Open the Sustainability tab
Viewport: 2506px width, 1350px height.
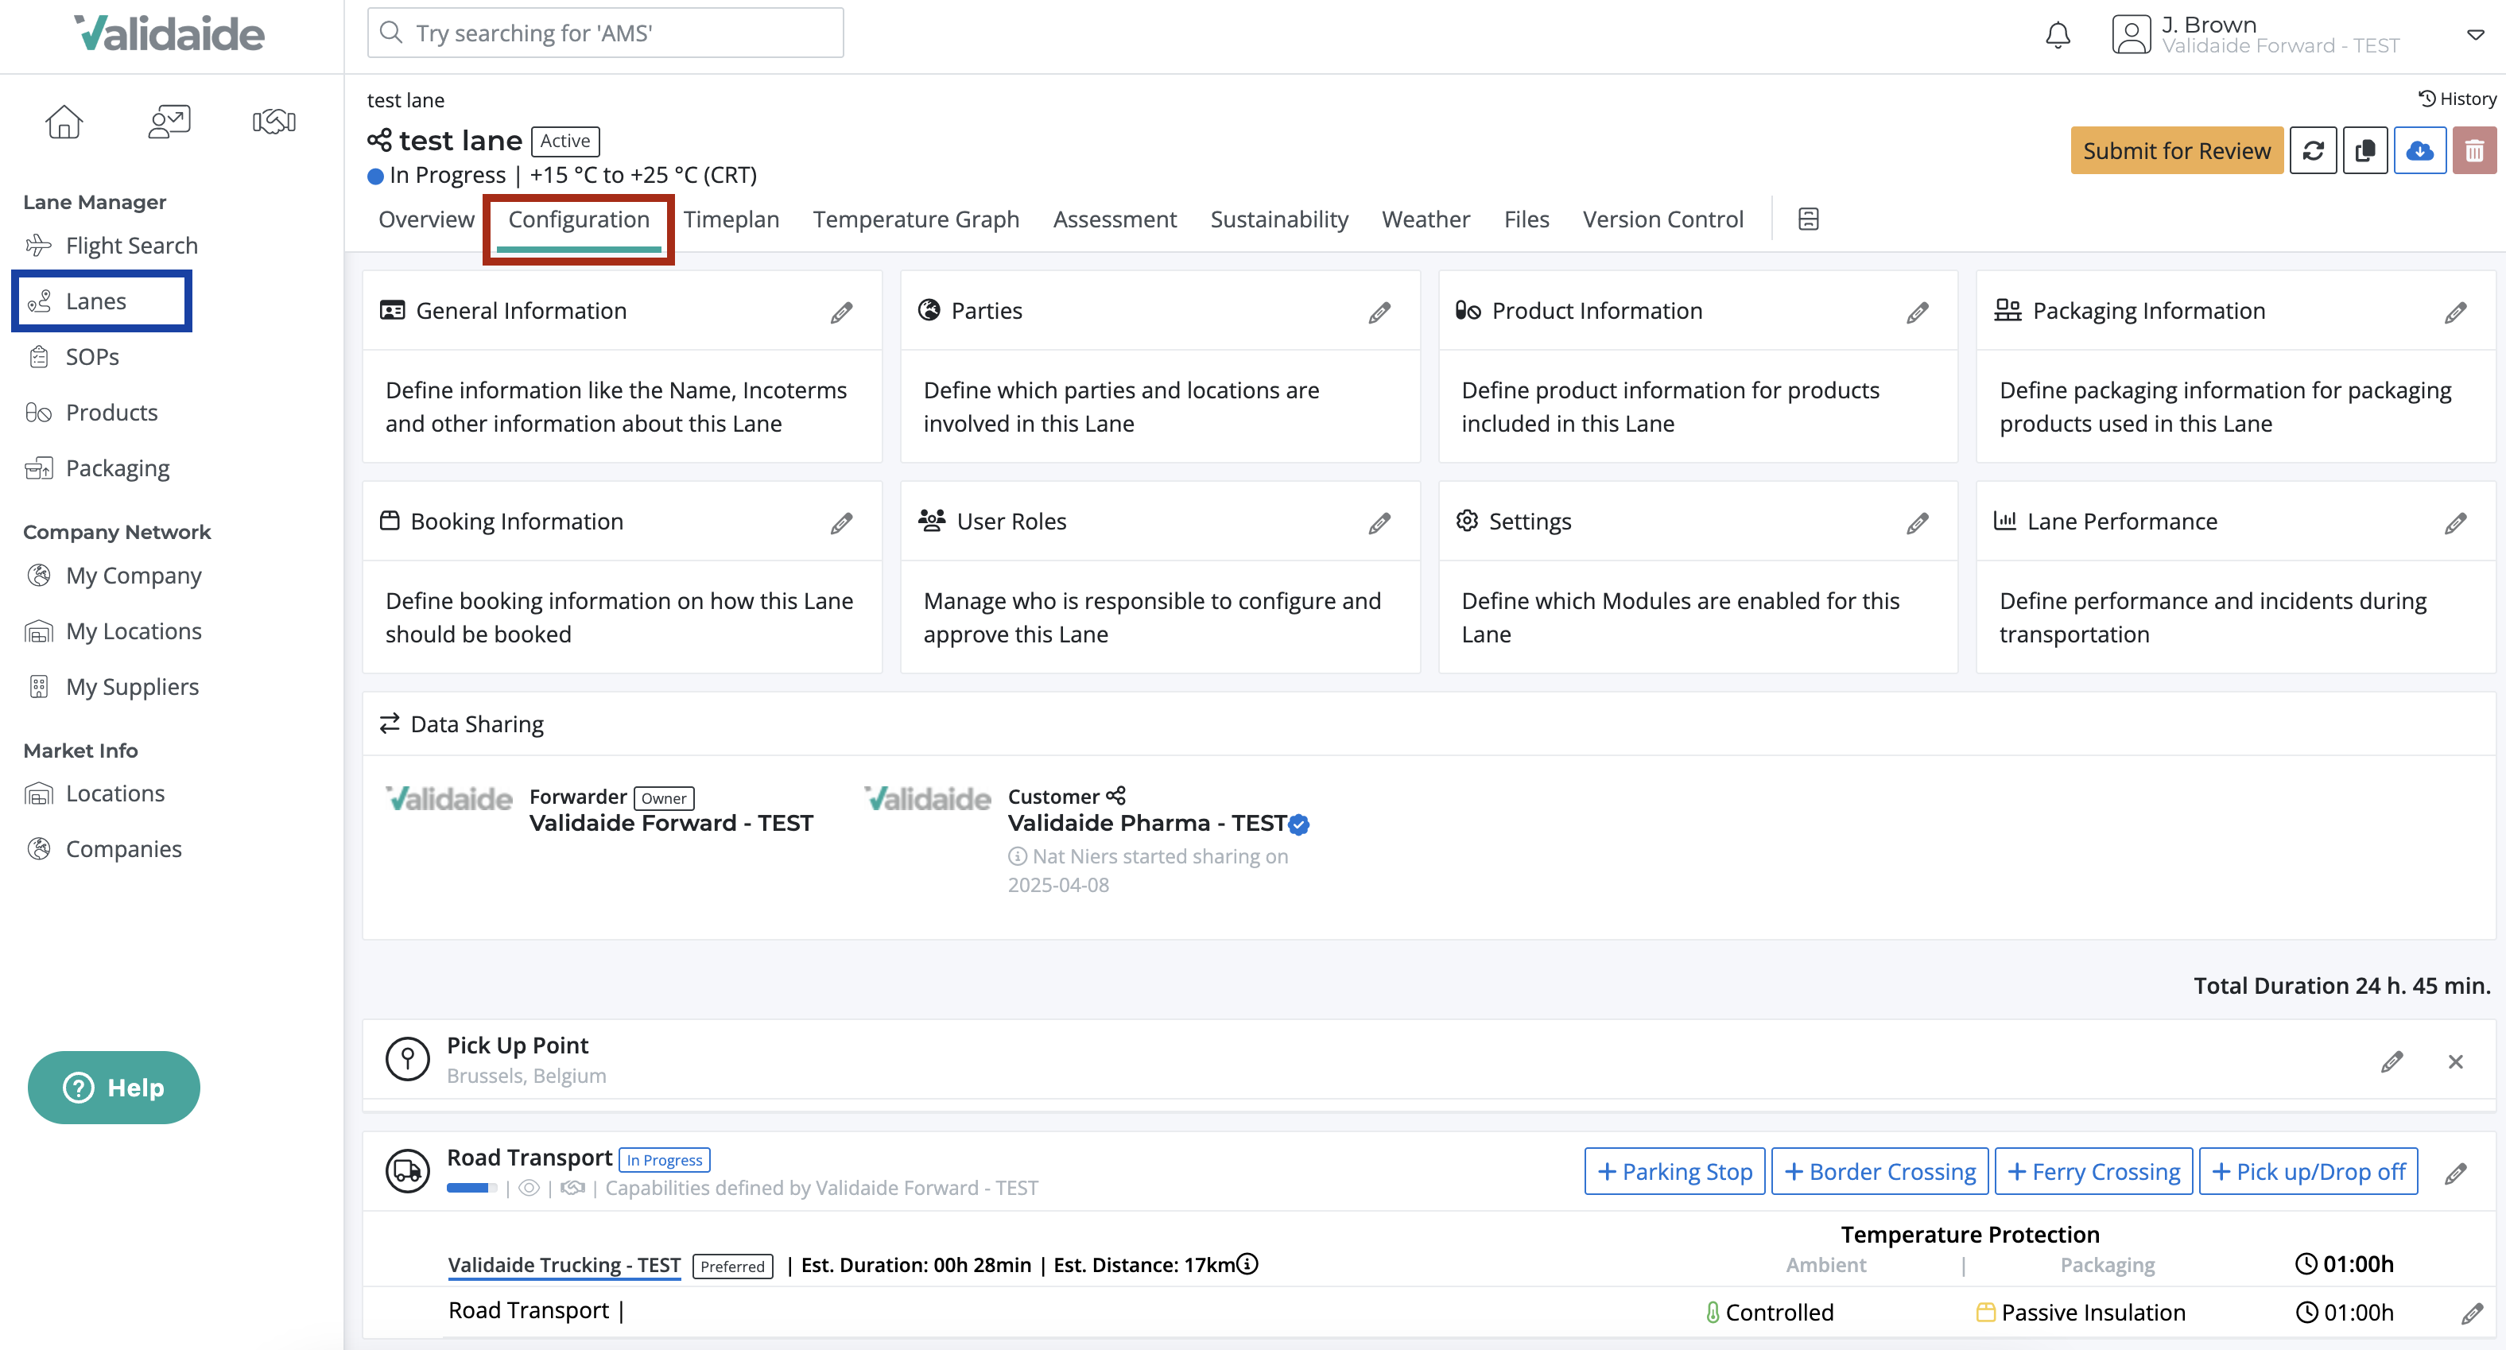[x=1278, y=219]
